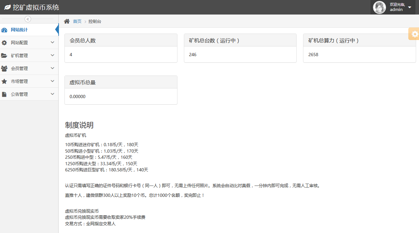Screen dimensions: 419x233
Task: Click the dashboard icon beside 网站统计
Action: click(x=4, y=30)
